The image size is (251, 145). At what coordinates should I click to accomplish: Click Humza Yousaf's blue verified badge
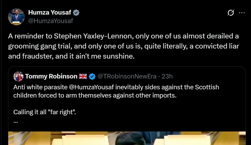coord(76,12)
